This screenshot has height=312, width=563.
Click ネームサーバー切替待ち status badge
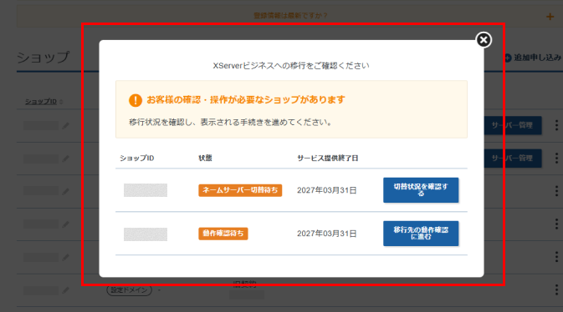pos(240,190)
